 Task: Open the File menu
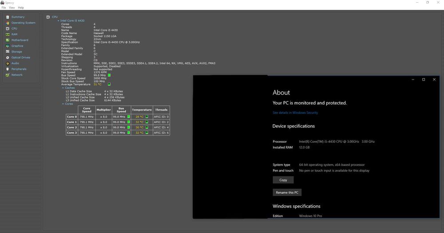tap(4, 8)
